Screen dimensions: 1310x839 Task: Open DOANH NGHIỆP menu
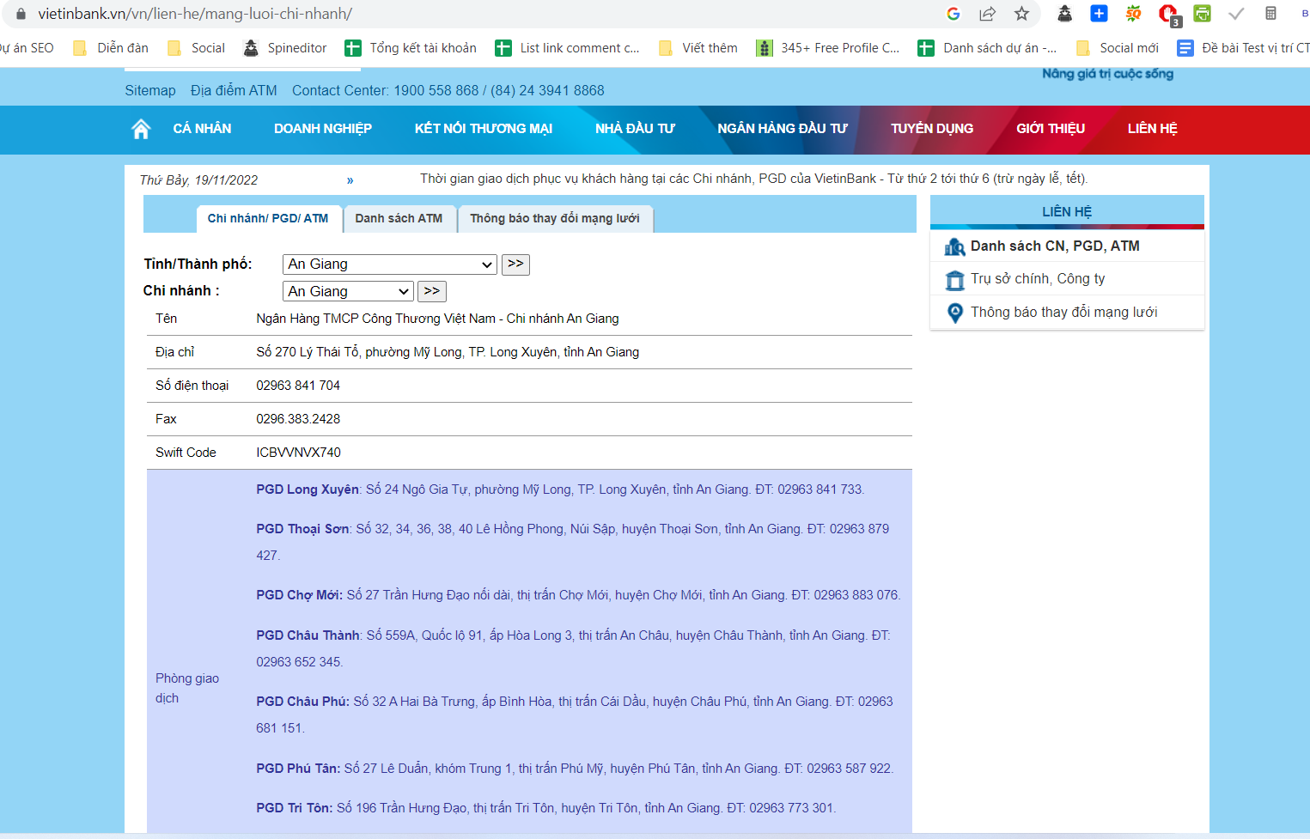coord(323,129)
